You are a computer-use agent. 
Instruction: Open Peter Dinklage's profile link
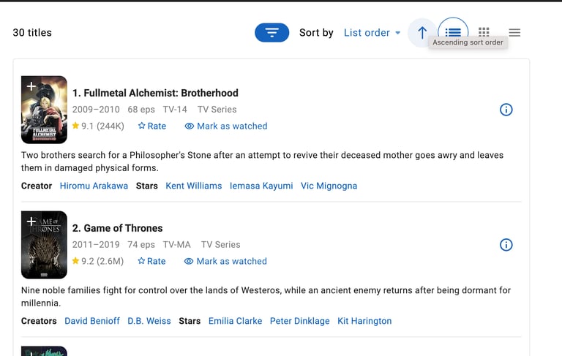coord(299,321)
